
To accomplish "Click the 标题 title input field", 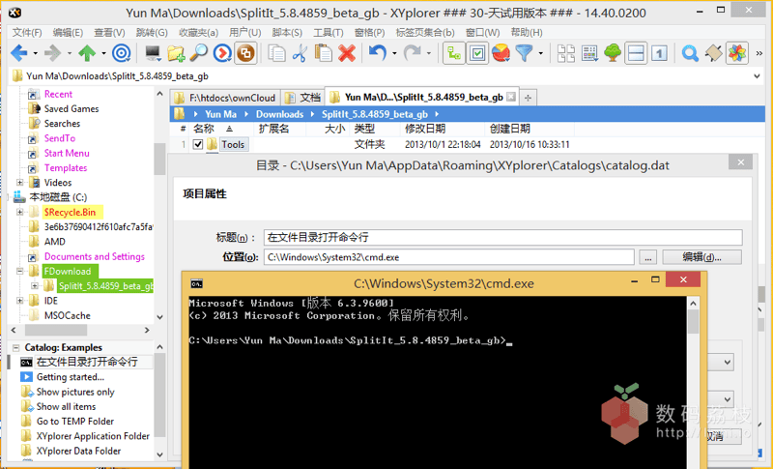I will (502, 237).
